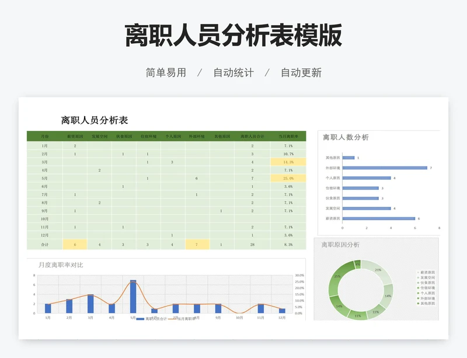Screen dimensions: 467x358
Task: Click the 自动更新 subtitle text
Action: point(301,73)
